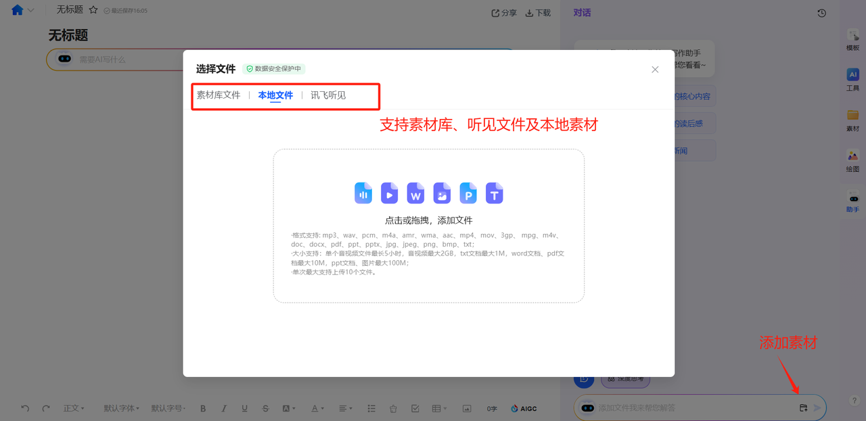Image resolution: width=866 pixels, height=421 pixels.
Task: Undo the last edit
Action: tap(25, 408)
